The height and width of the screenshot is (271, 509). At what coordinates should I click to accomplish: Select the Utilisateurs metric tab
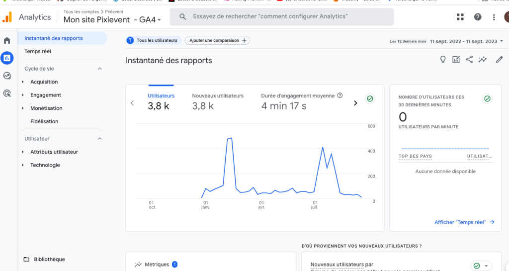click(161, 101)
